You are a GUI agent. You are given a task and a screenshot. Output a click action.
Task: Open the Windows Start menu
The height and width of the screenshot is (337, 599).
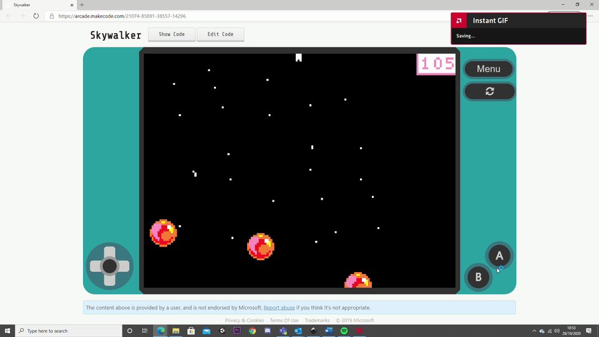click(x=7, y=331)
